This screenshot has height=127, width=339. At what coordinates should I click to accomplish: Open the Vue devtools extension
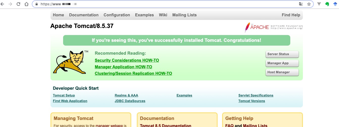pos(319,4)
